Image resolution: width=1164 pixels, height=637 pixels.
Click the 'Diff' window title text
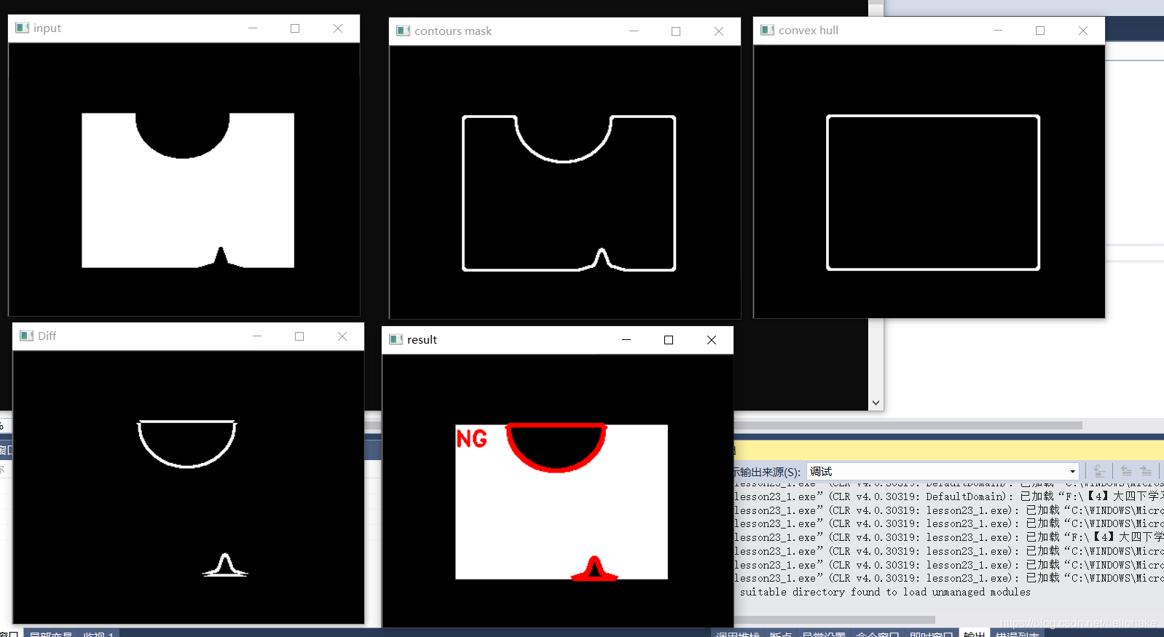tap(47, 336)
